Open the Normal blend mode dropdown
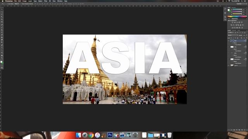Image resolution: width=248 pixels, height=139 pixels. tap(233, 35)
